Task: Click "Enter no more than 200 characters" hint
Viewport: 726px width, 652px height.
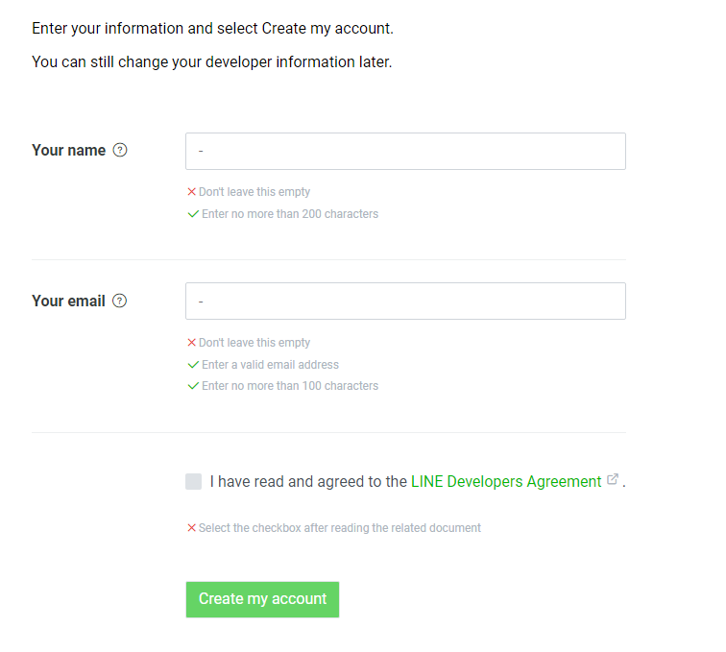Action: (x=290, y=214)
